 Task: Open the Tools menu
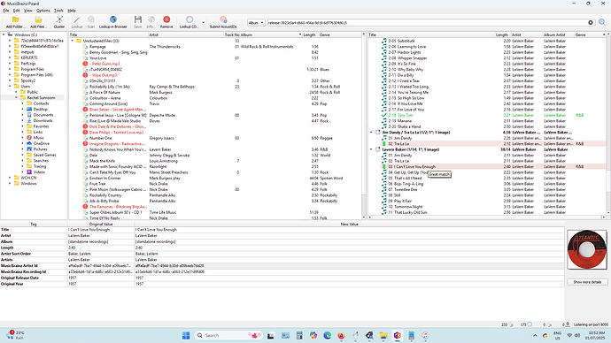(58, 11)
